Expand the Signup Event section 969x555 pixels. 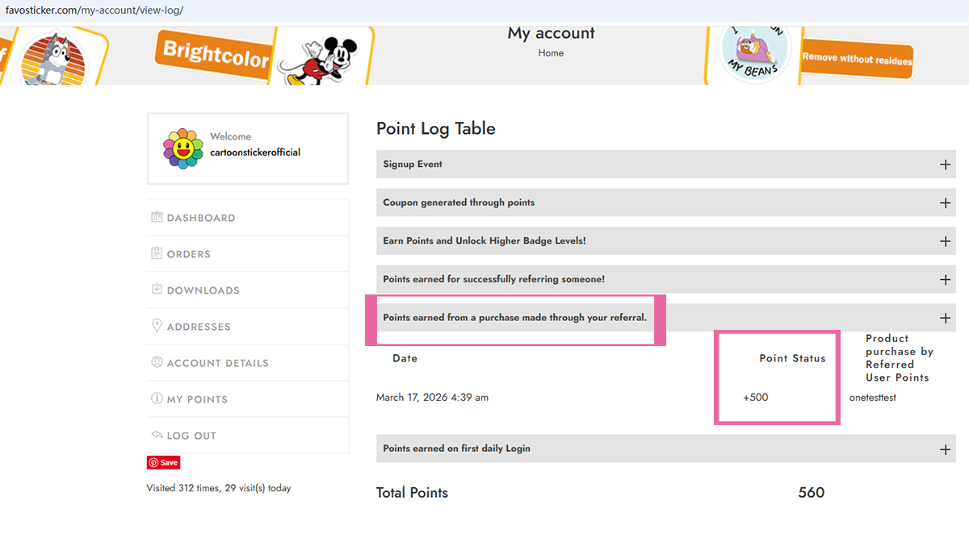coord(945,164)
